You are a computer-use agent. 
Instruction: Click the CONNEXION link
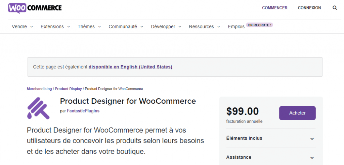click(309, 8)
